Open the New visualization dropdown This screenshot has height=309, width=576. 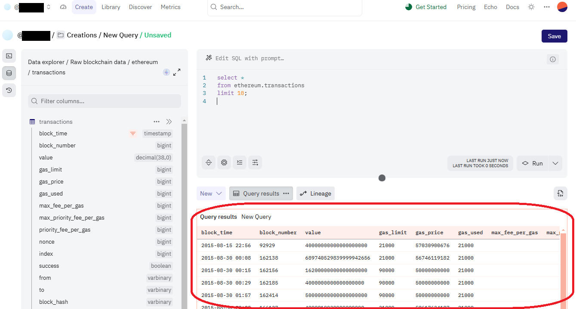coord(211,193)
